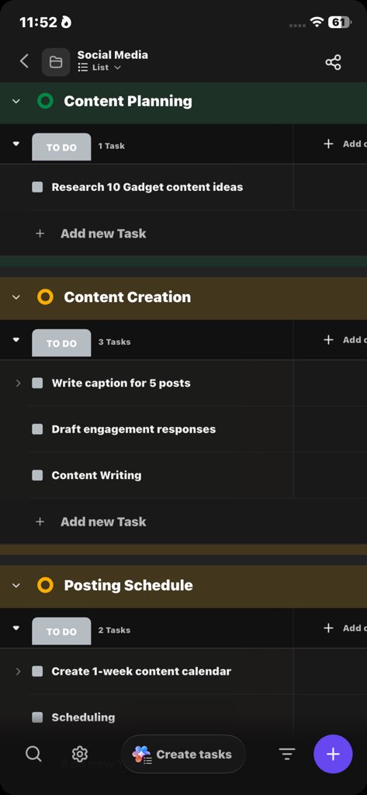The image size is (367, 795).
Task: Click the TO DO status tag in Posting Schedule
Action: [61, 631]
